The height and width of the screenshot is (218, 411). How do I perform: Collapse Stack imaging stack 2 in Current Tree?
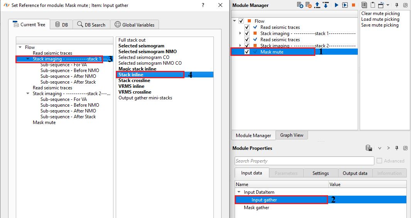click(28, 94)
